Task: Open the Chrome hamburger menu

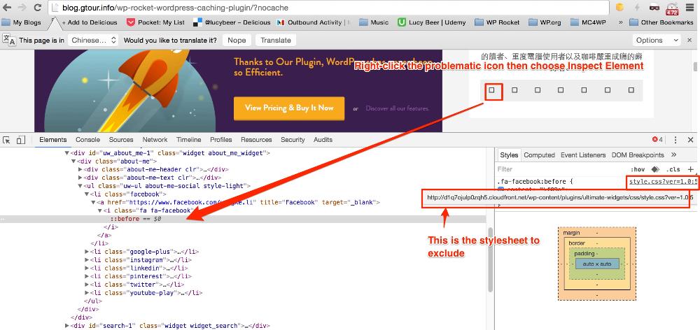Action: point(689,8)
